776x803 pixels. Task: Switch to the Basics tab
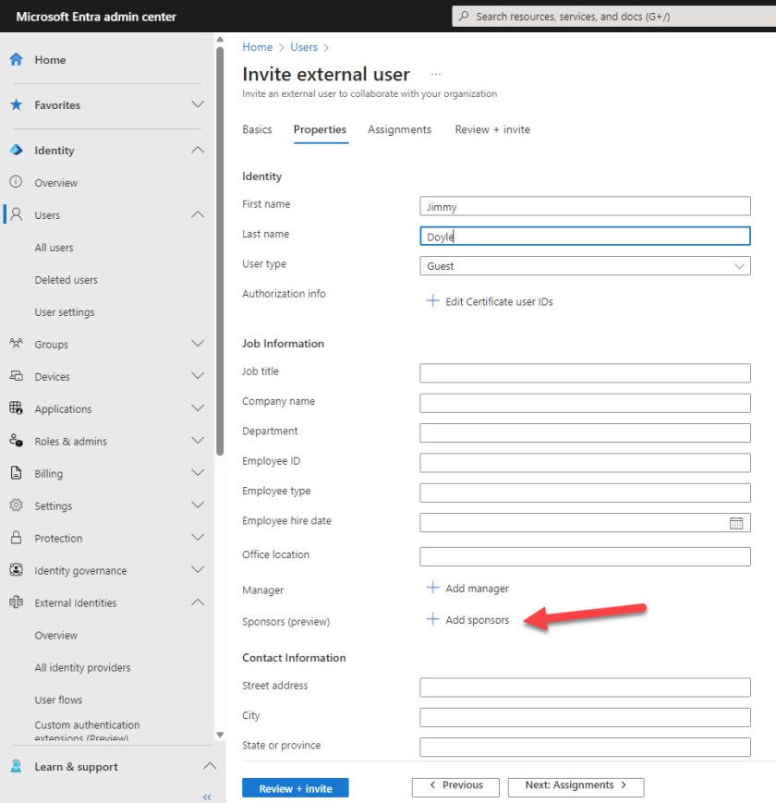(257, 129)
